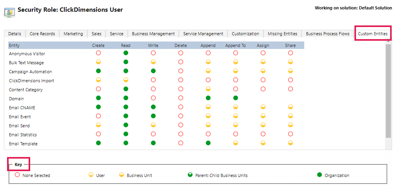Open the Business Management tab
Image resolution: width=396 pixels, height=186 pixels.
click(153, 34)
